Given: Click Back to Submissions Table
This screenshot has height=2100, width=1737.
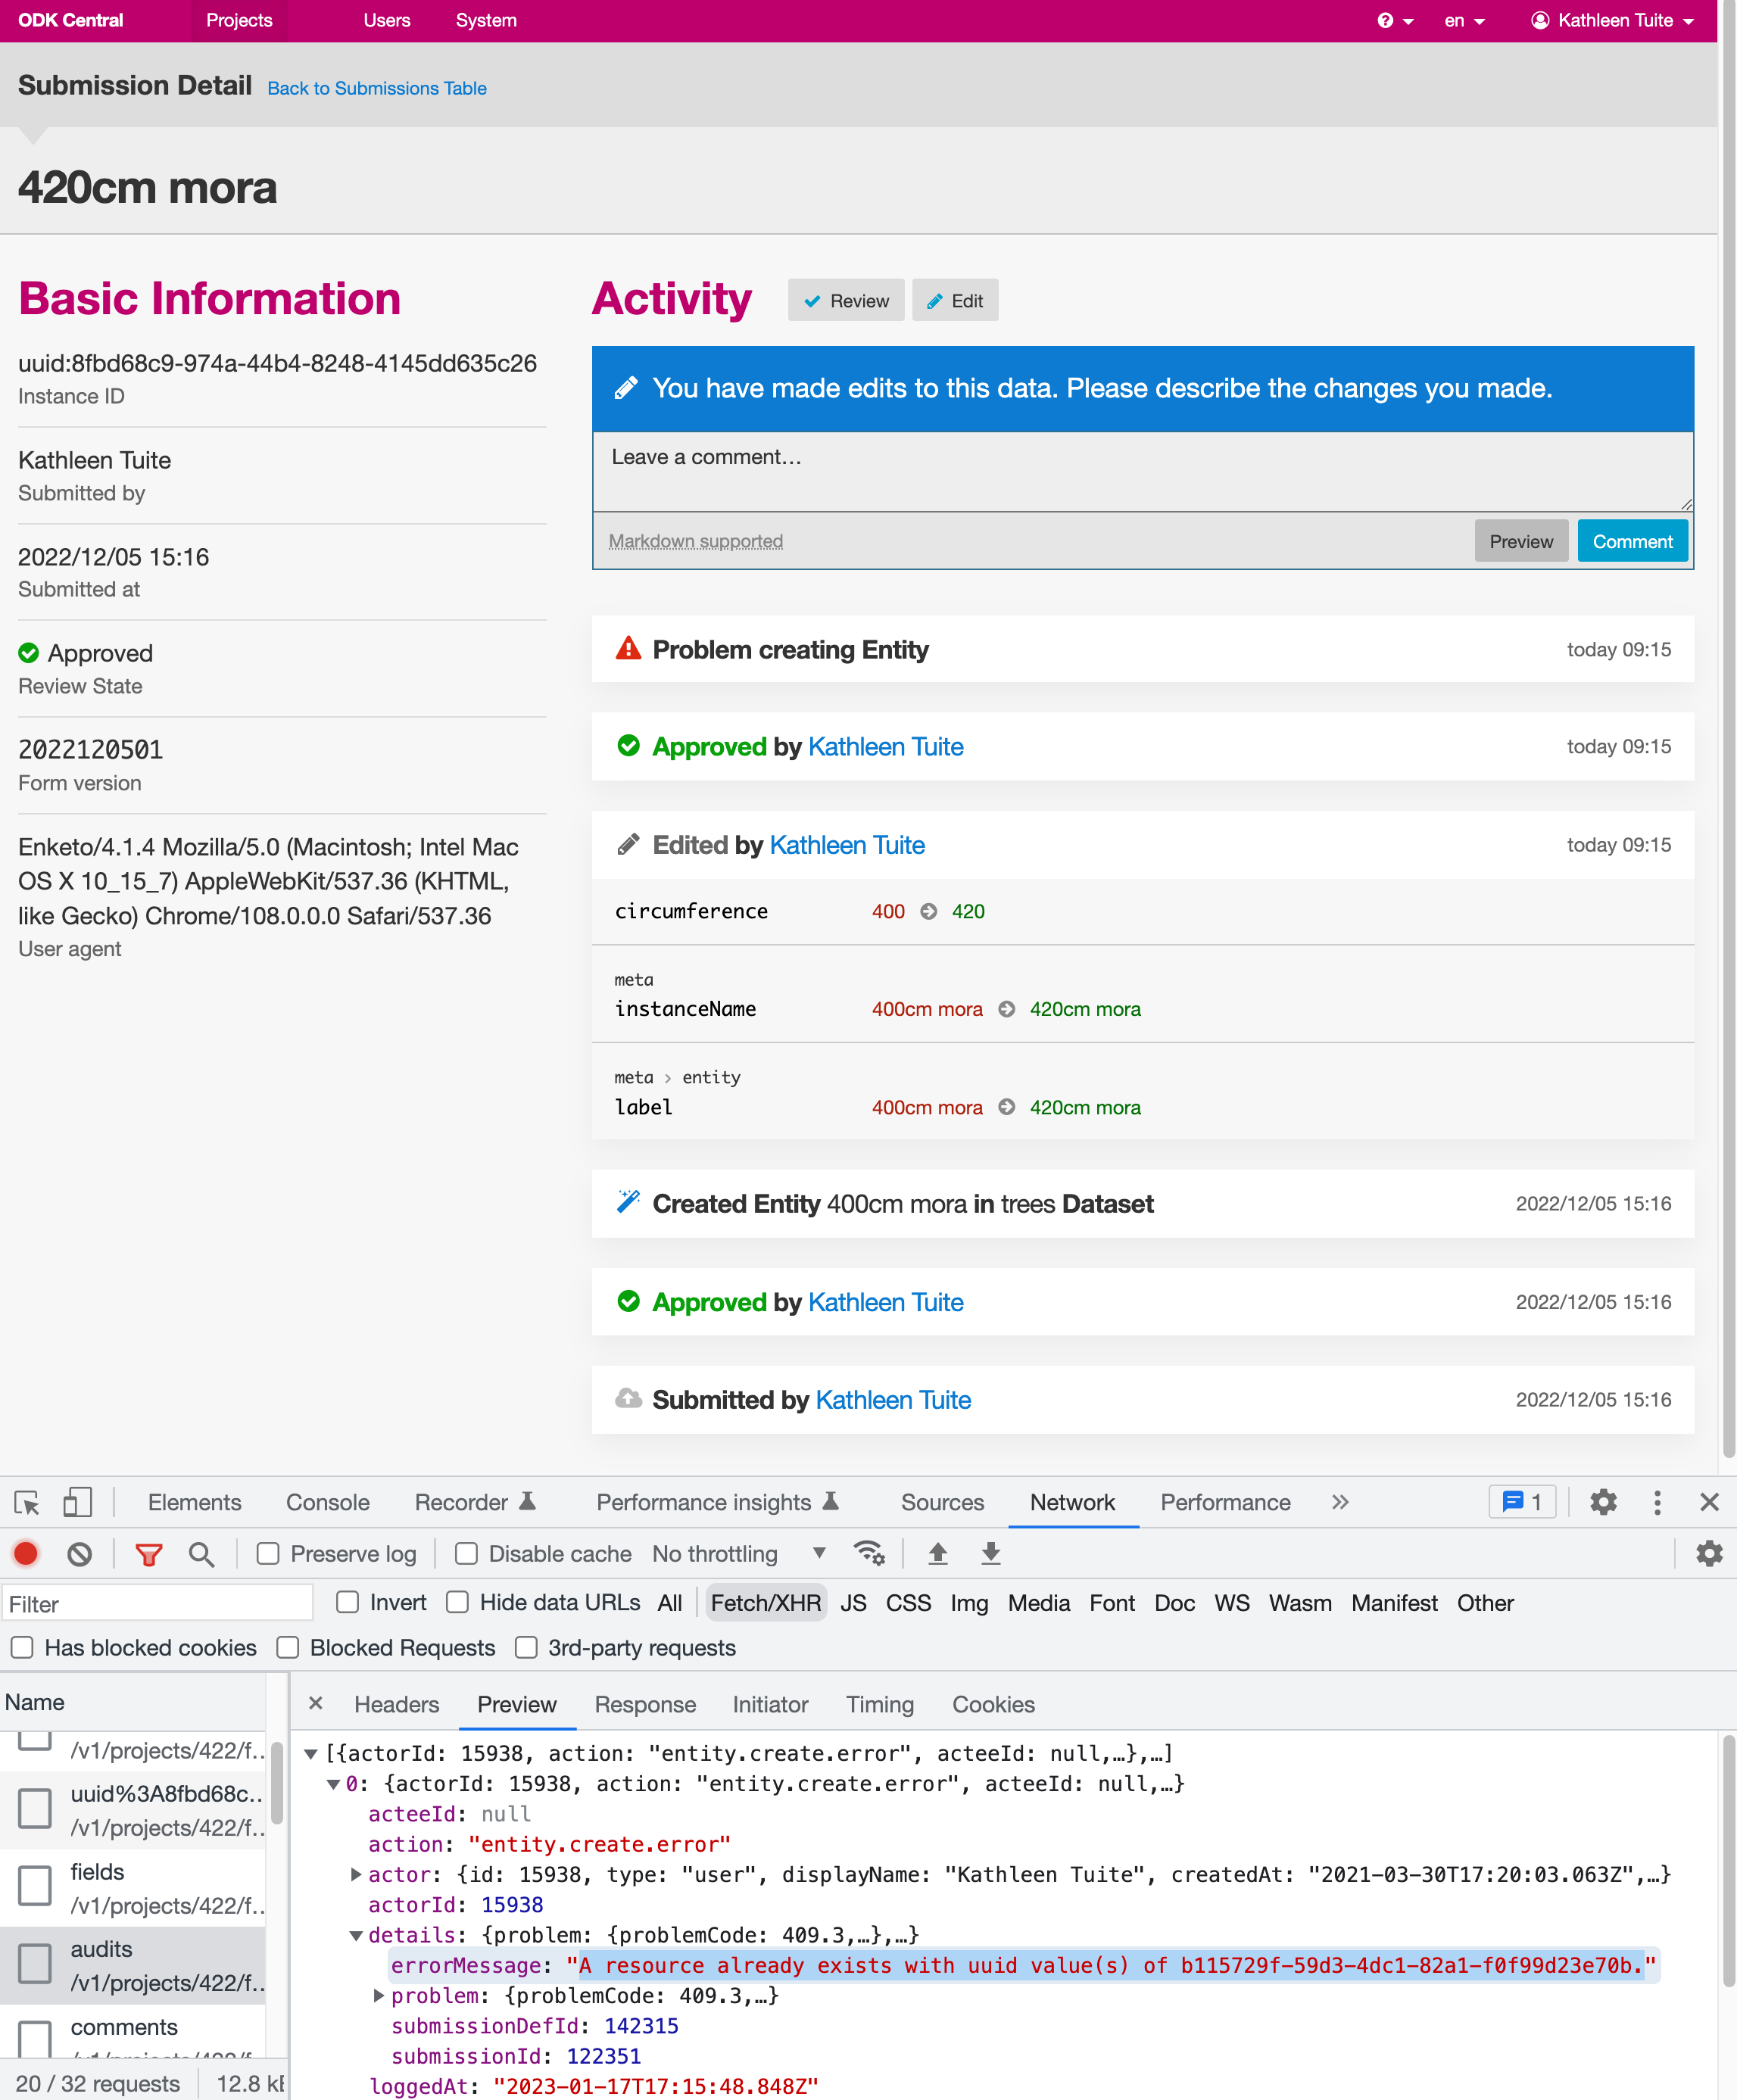Looking at the screenshot, I should tap(376, 88).
